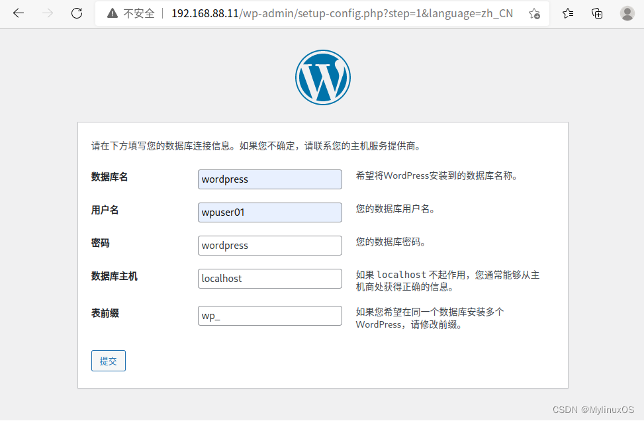The image size is (644, 421).
Task: Click the not-secure warning triangle icon
Action: click(x=112, y=13)
